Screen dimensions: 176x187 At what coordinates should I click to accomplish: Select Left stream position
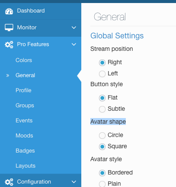click(x=102, y=74)
